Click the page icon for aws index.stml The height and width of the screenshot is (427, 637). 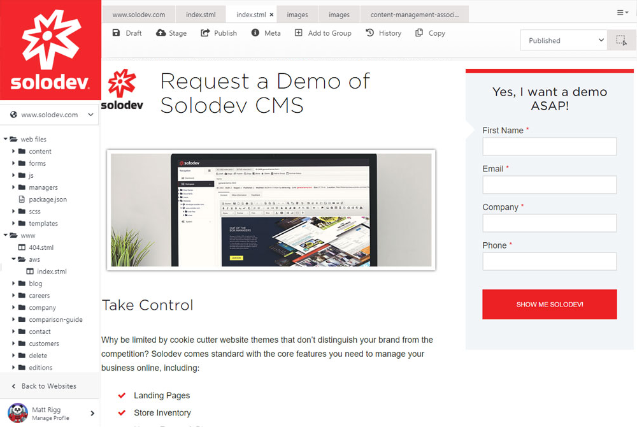(x=30, y=271)
